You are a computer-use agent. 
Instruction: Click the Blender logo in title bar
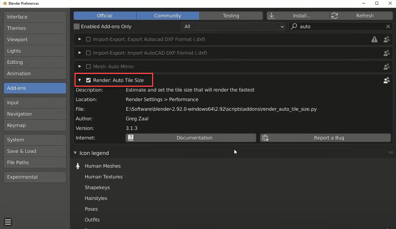tap(5, 3)
